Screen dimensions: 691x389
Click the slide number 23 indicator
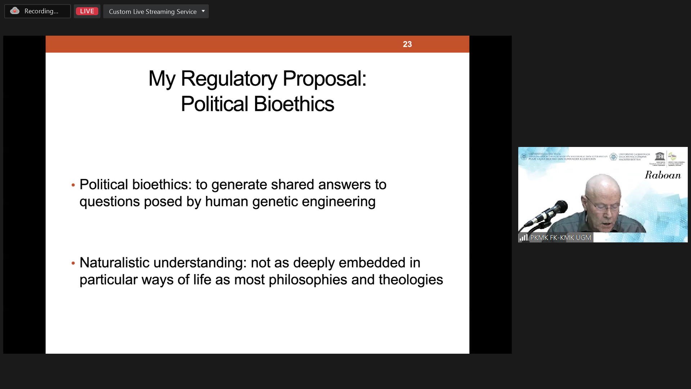pyautogui.click(x=407, y=44)
